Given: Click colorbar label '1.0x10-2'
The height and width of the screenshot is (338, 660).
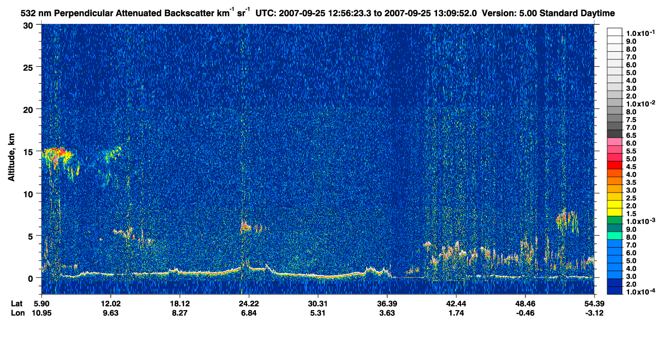Looking at the screenshot, I should (x=641, y=103).
